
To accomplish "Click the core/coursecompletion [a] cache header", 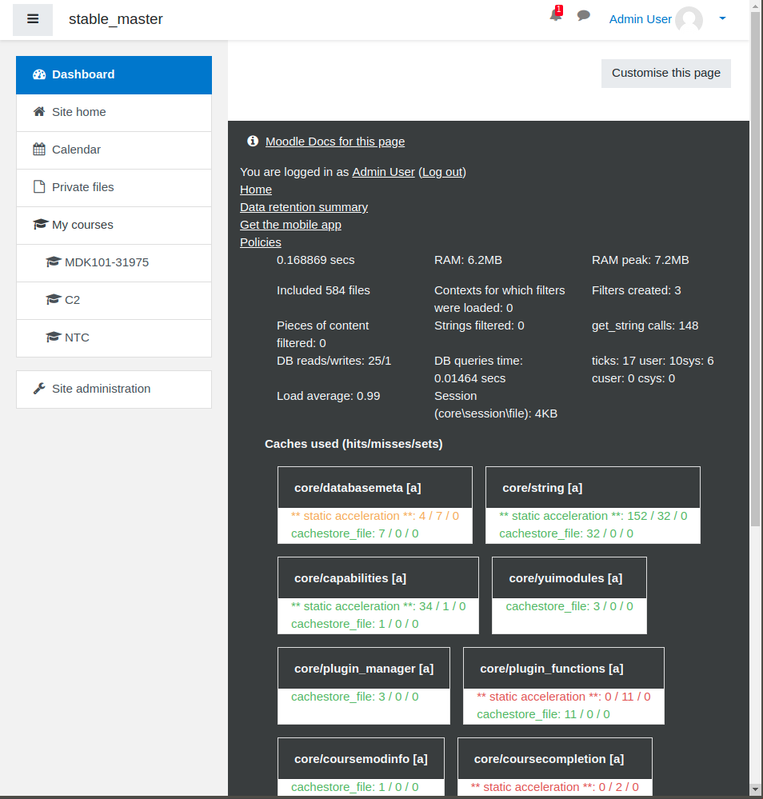I will click(x=555, y=758).
